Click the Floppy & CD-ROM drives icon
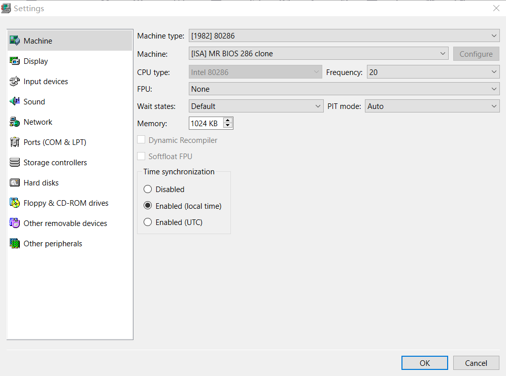The height and width of the screenshot is (376, 506). coord(15,203)
